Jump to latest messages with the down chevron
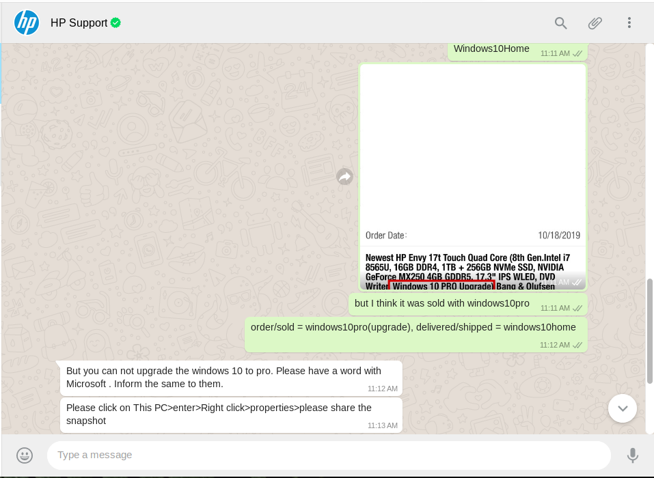654x478 pixels. (x=623, y=408)
